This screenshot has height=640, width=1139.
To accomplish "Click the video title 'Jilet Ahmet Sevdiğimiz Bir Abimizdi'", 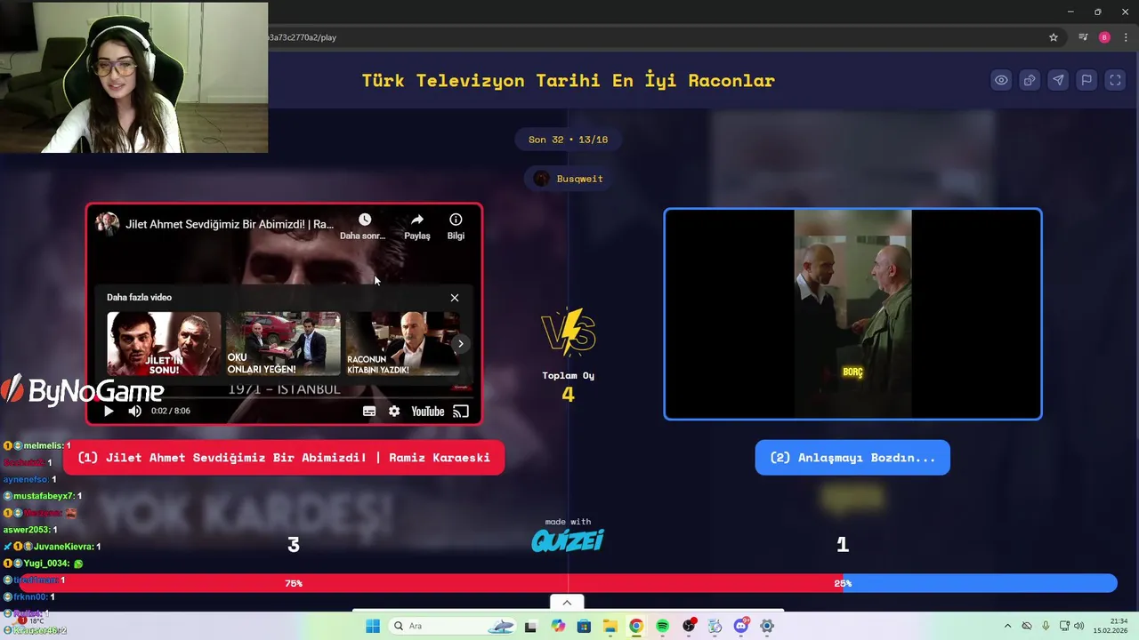I will pyautogui.click(x=230, y=224).
